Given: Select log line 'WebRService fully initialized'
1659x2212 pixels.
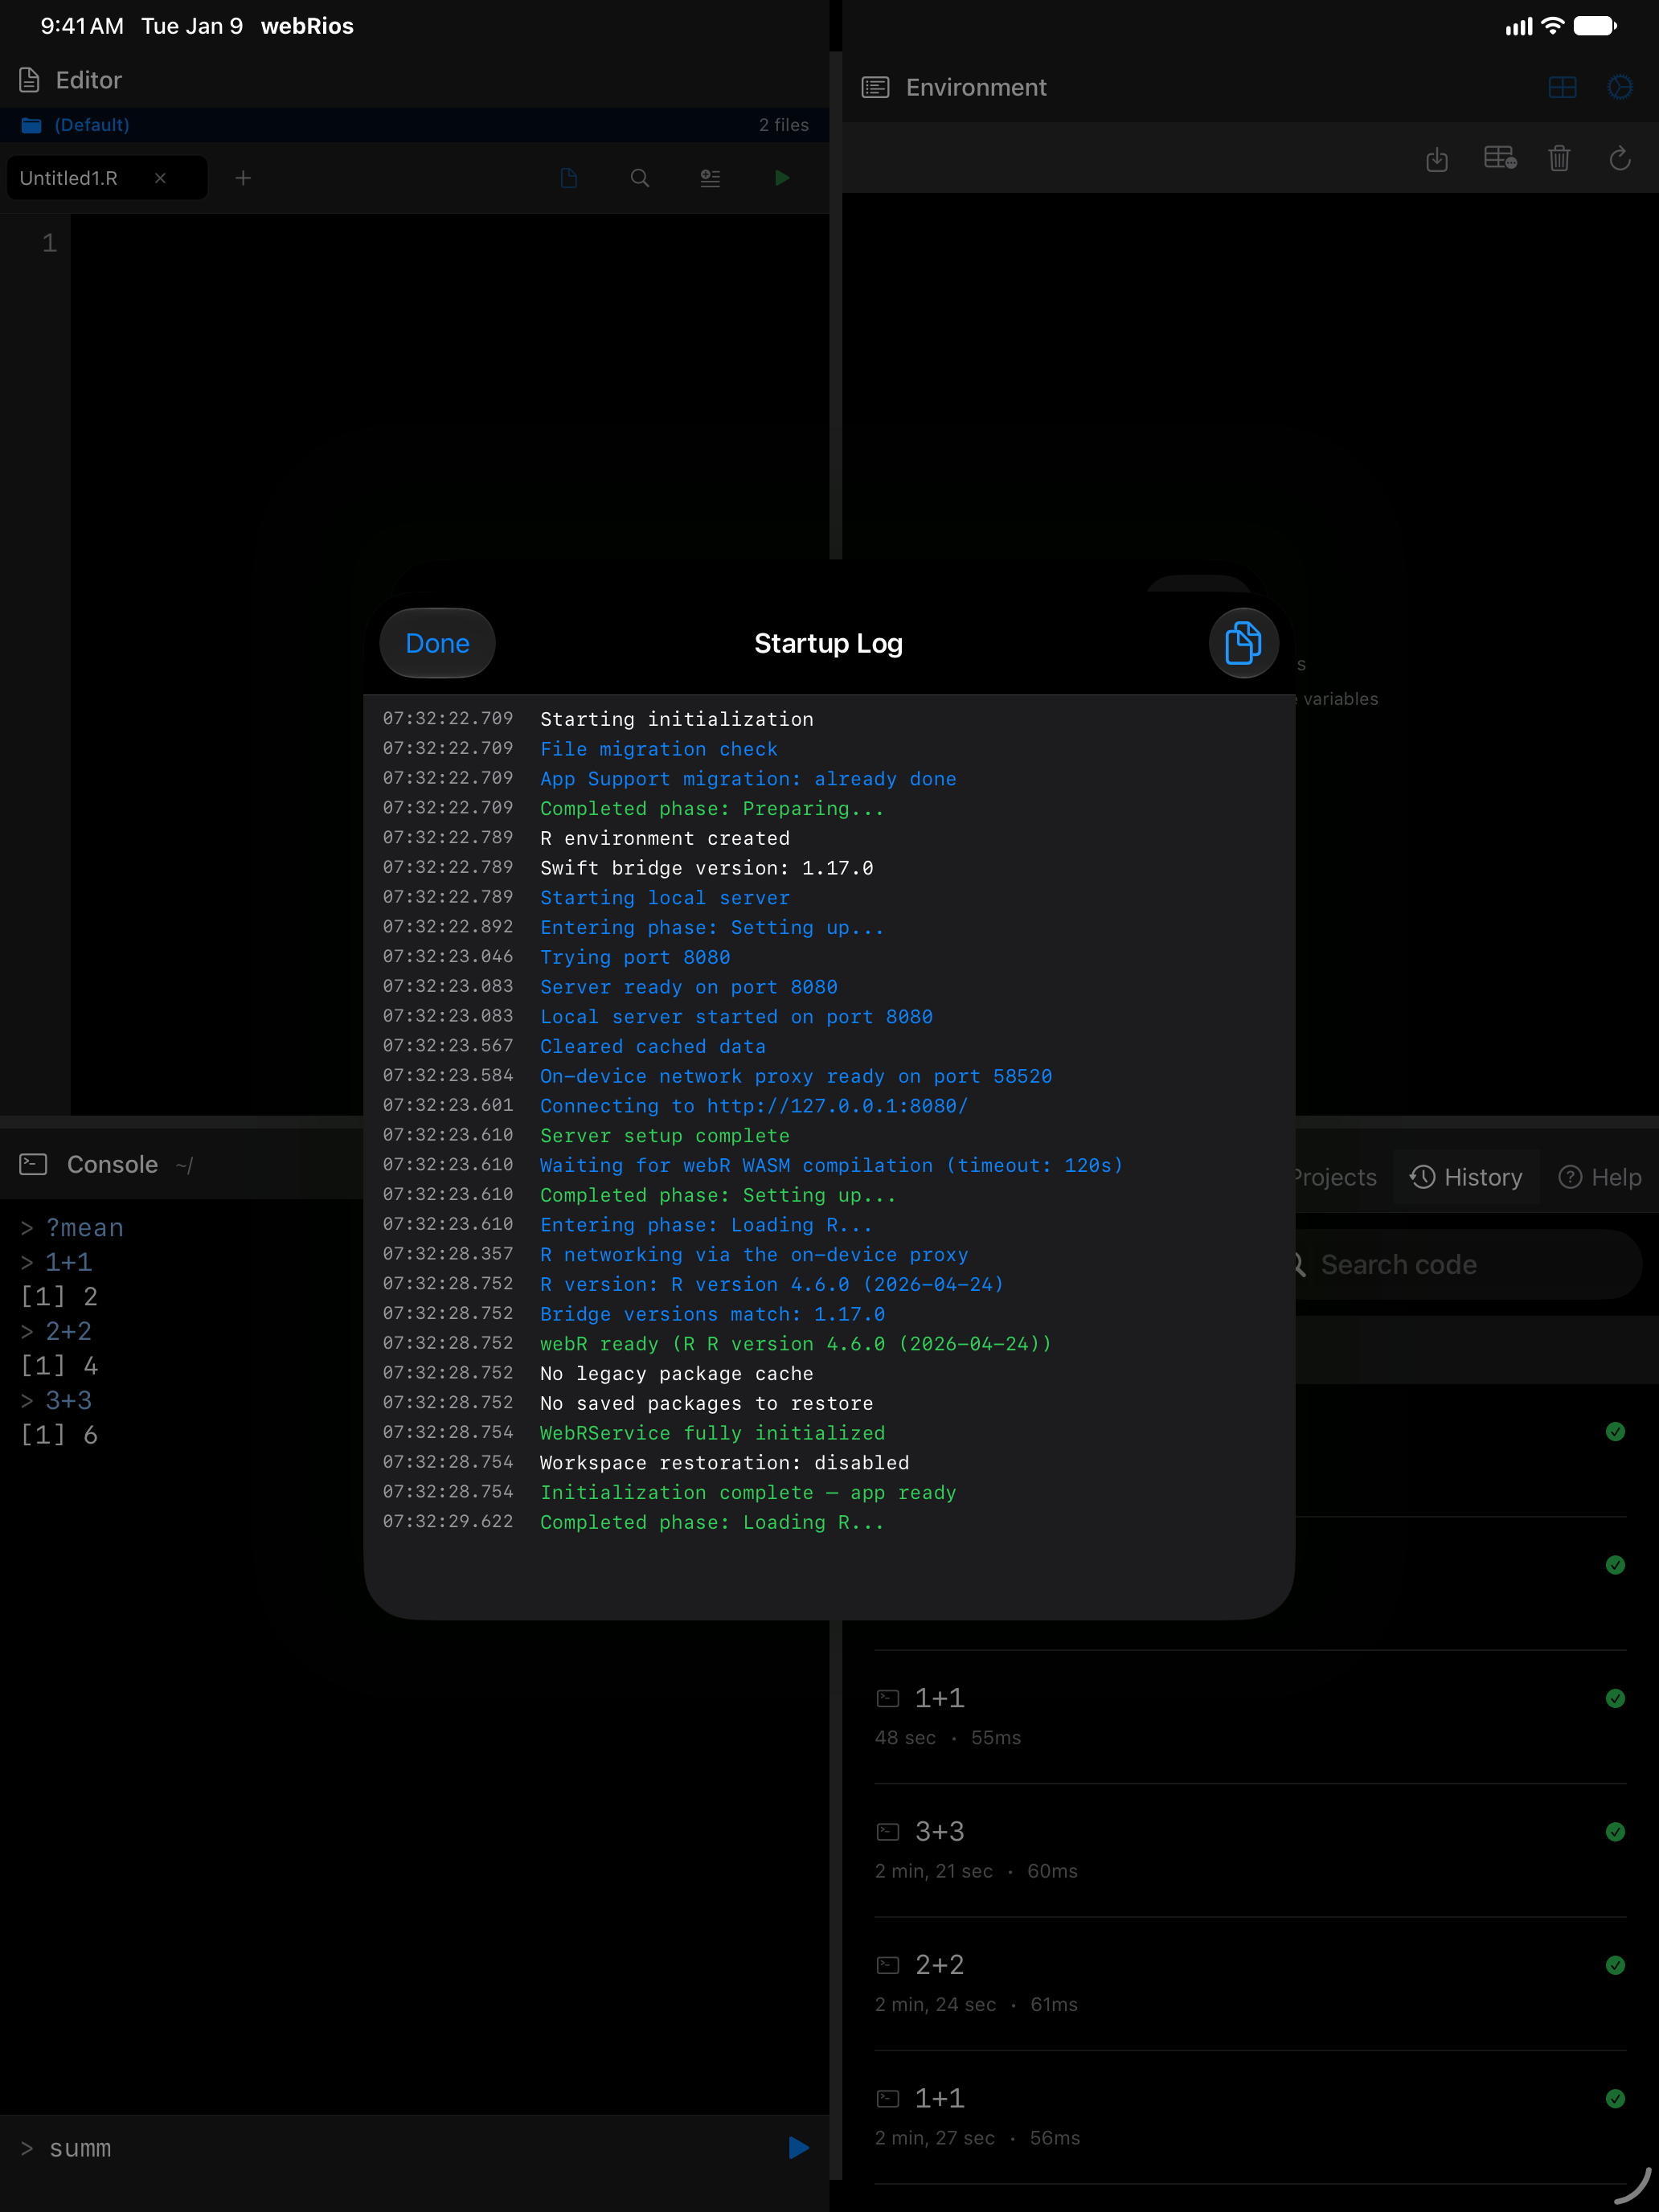Looking at the screenshot, I should coord(712,1433).
